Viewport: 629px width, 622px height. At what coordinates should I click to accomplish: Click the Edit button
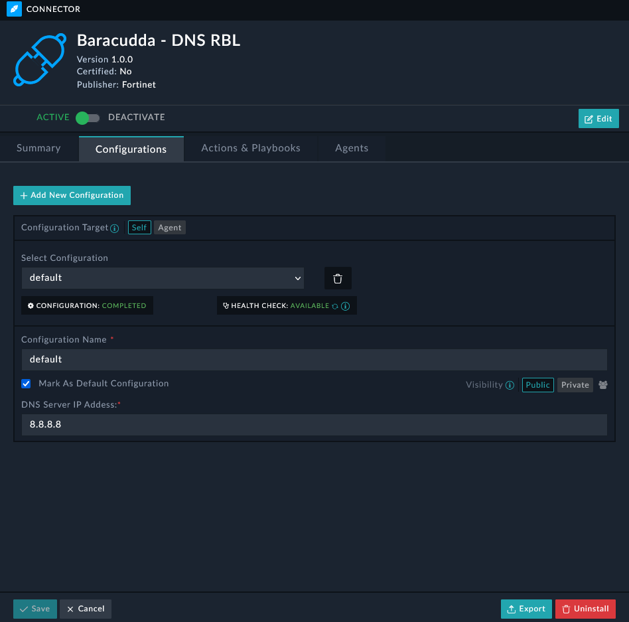[598, 119]
